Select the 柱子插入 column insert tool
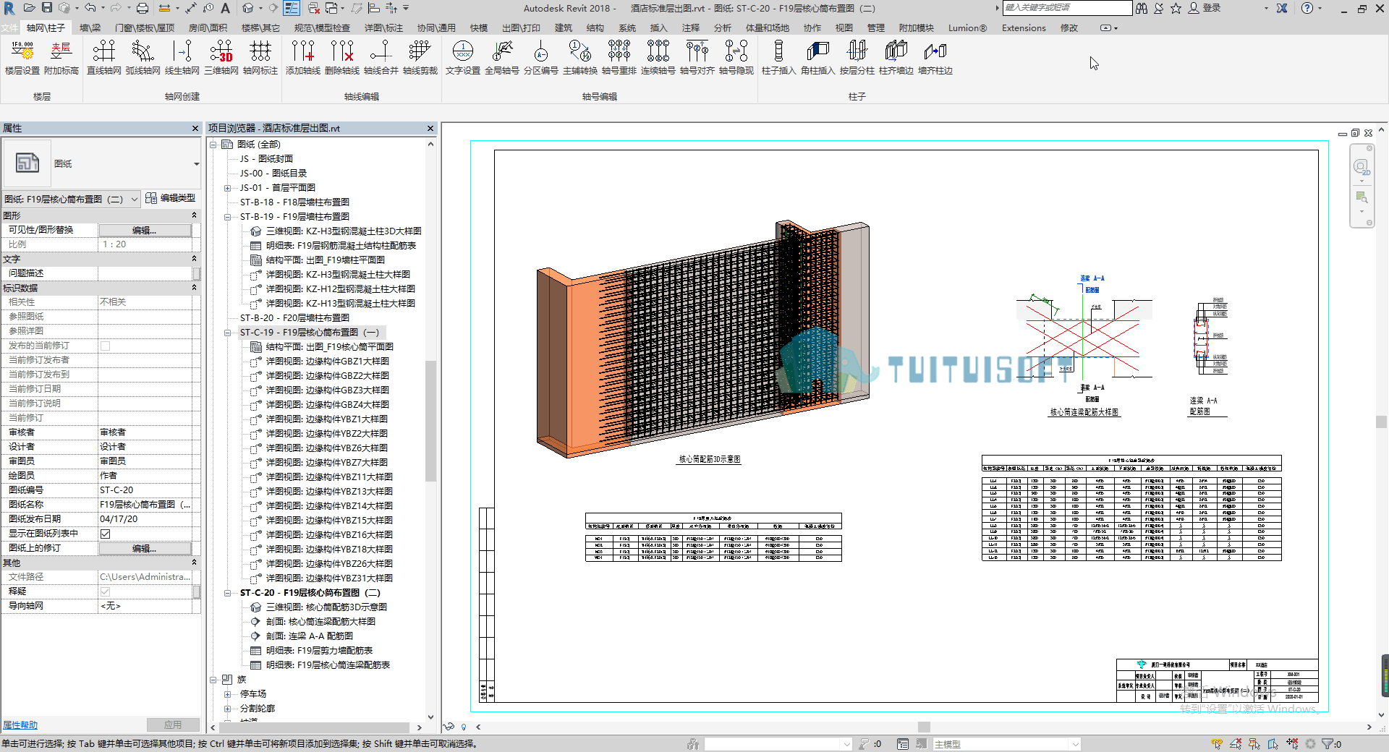Image resolution: width=1389 pixels, height=752 pixels. point(778,58)
